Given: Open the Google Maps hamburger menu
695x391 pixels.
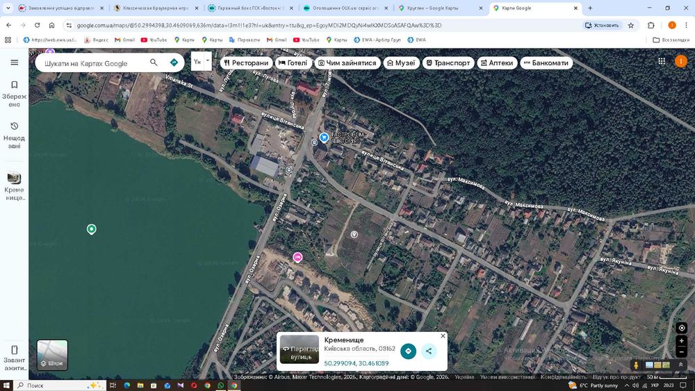Looking at the screenshot, I should (x=14, y=63).
